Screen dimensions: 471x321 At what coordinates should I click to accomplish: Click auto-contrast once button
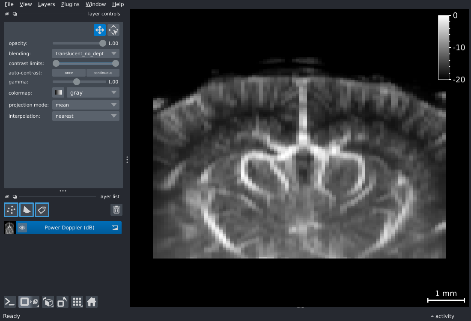tap(69, 73)
